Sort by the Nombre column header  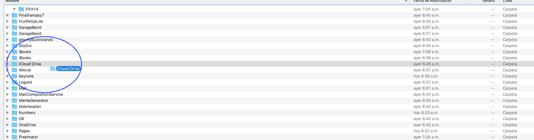(12, 1)
